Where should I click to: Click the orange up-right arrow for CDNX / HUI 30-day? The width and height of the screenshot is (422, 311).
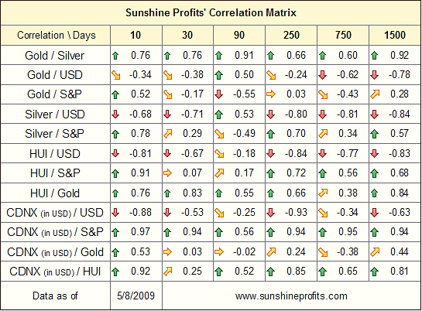pyautogui.click(x=168, y=272)
